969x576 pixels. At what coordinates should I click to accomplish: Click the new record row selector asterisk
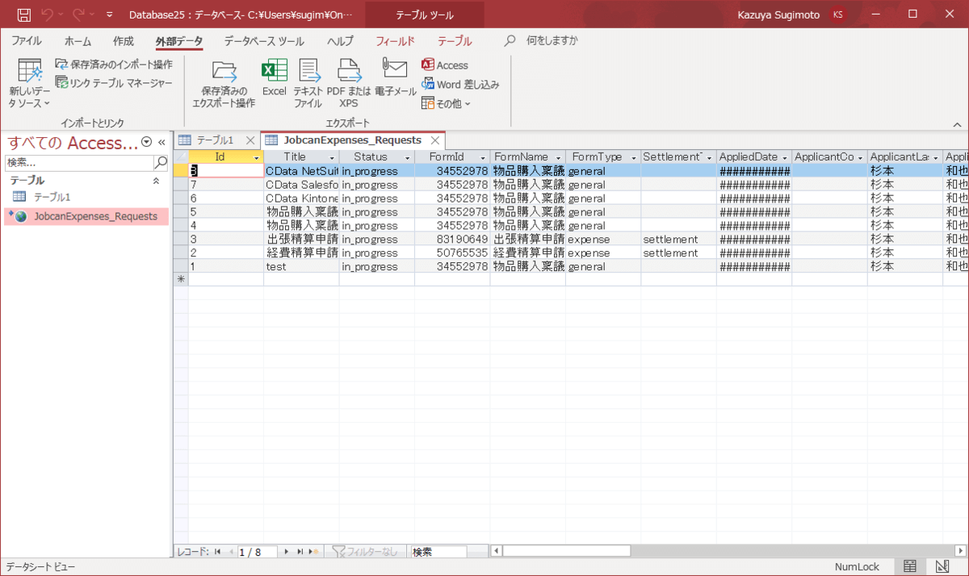coord(181,279)
